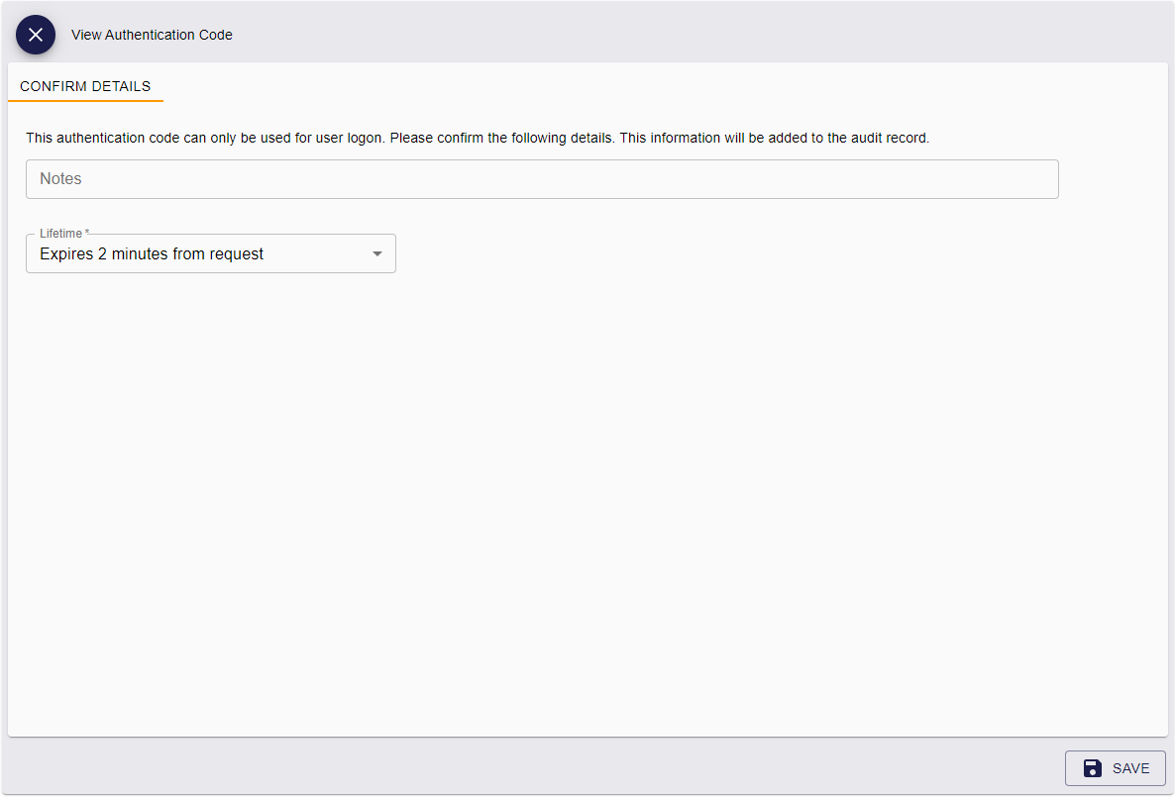
Task: Switch to the Confirm Details tab
Action: [85, 86]
